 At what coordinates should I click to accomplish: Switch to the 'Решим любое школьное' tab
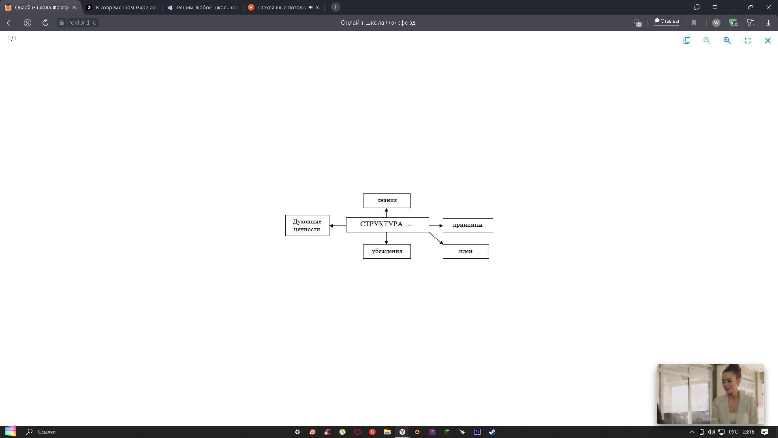[203, 7]
